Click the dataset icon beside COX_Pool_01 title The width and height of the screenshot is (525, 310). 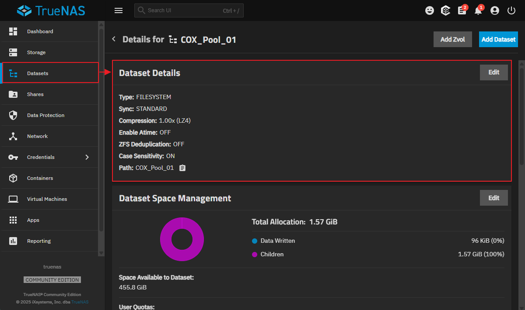(x=173, y=40)
